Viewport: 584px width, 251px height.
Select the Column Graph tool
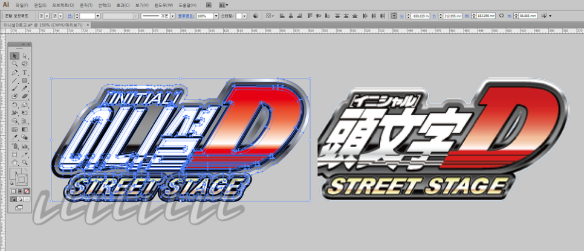pos(25,145)
